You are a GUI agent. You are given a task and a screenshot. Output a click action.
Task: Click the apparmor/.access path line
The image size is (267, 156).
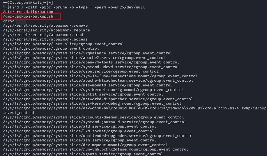tap(45, 39)
